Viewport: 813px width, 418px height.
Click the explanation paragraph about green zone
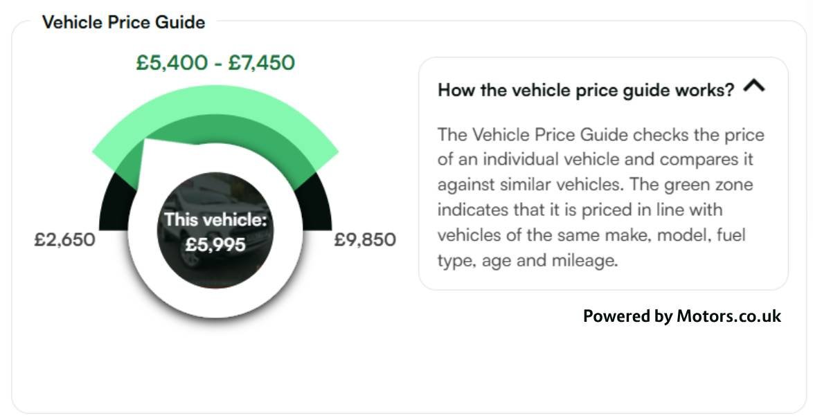coord(600,197)
